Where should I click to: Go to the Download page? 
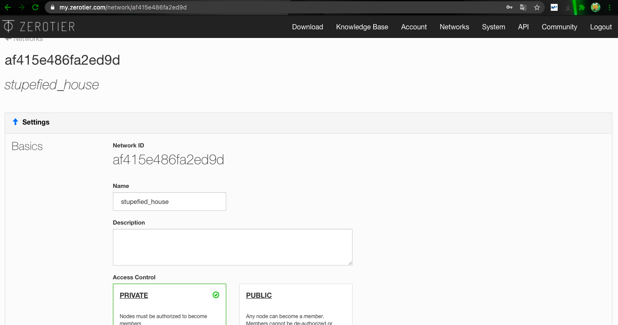[307, 27]
